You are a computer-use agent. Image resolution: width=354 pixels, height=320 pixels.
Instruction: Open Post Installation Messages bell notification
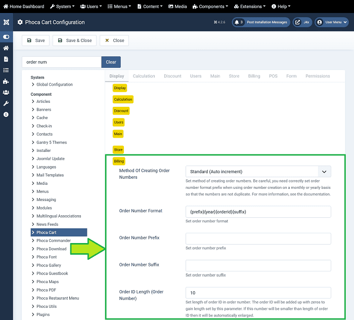[260, 22]
